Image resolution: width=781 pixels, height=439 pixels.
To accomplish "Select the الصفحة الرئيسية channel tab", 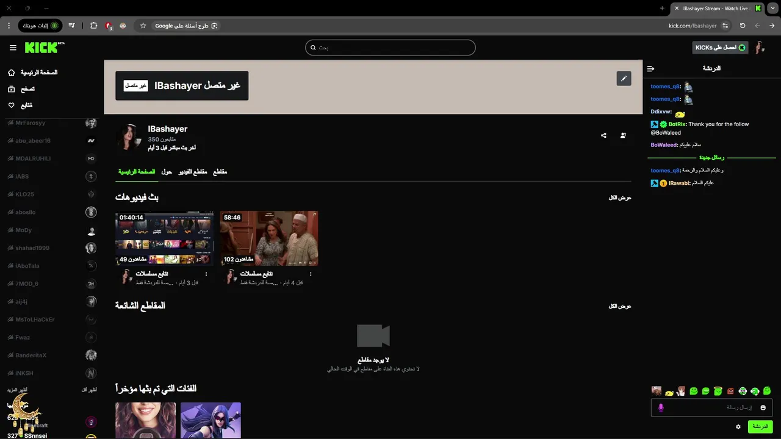I will point(137,172).
